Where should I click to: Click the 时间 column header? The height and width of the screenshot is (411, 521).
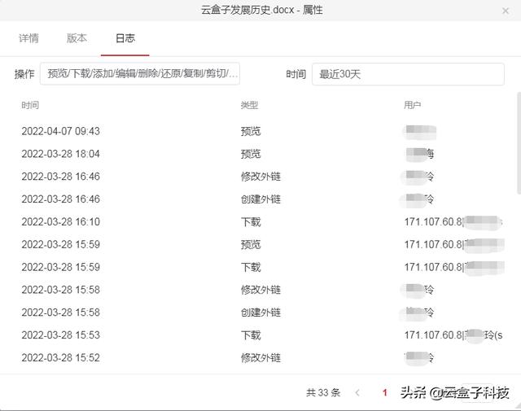30,105
